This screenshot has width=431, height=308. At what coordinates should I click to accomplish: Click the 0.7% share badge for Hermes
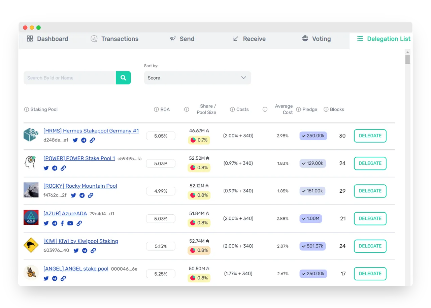(199, 140)
